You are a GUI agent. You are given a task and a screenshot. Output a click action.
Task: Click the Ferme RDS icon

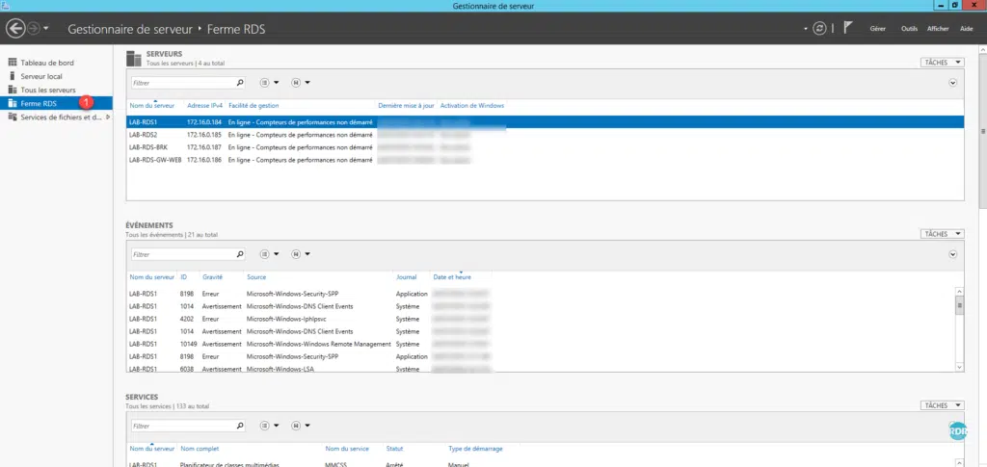coord(12,103)
